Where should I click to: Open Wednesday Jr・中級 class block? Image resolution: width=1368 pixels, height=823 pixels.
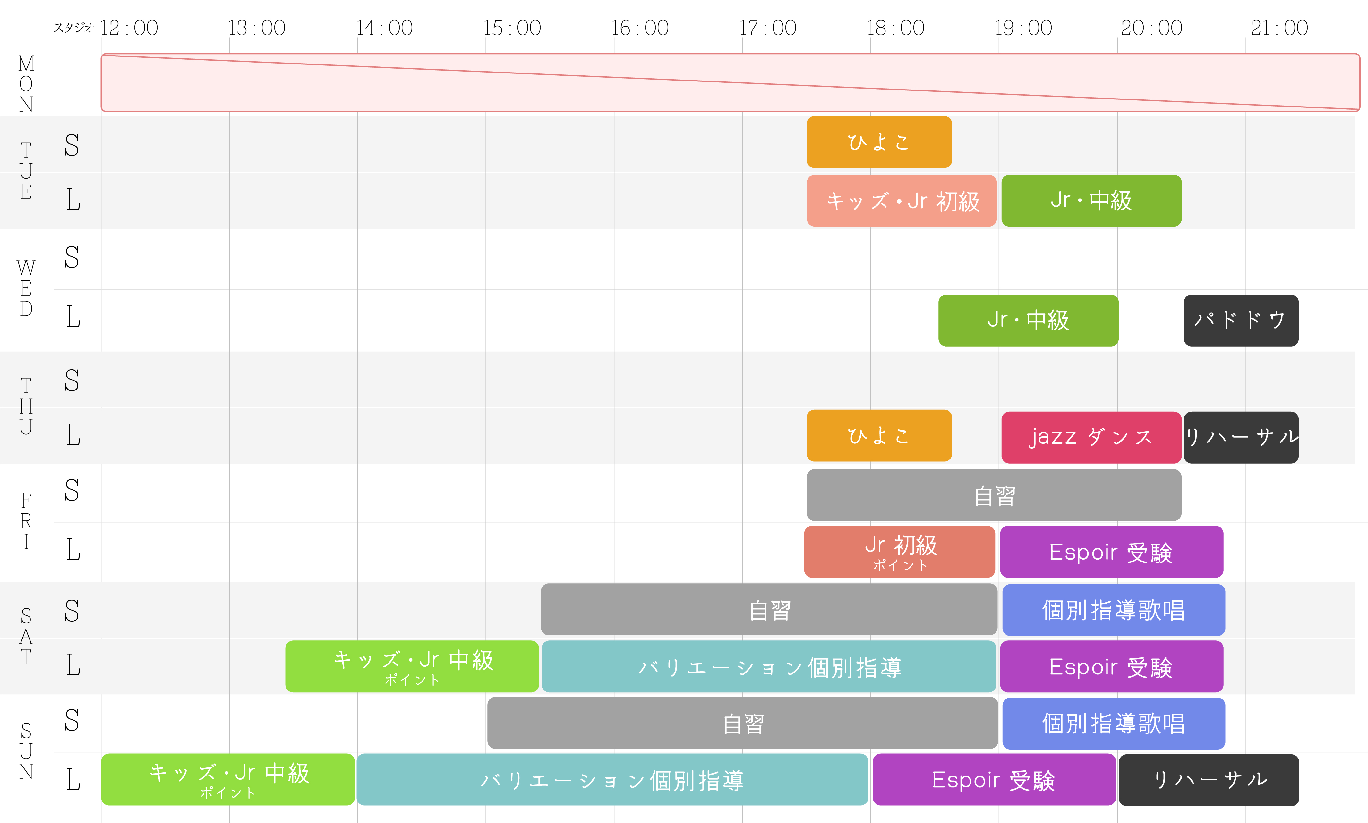(1028, 321)
